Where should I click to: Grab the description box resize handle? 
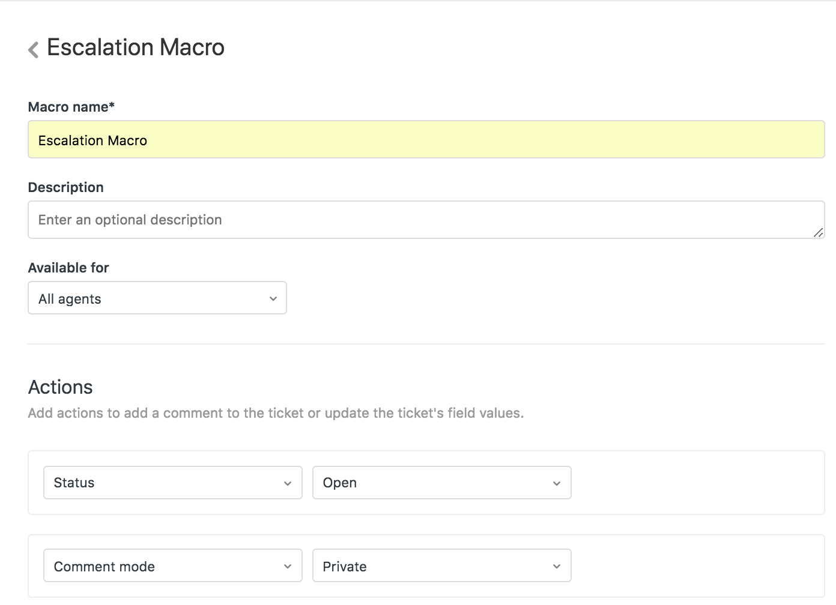point(818,232)
